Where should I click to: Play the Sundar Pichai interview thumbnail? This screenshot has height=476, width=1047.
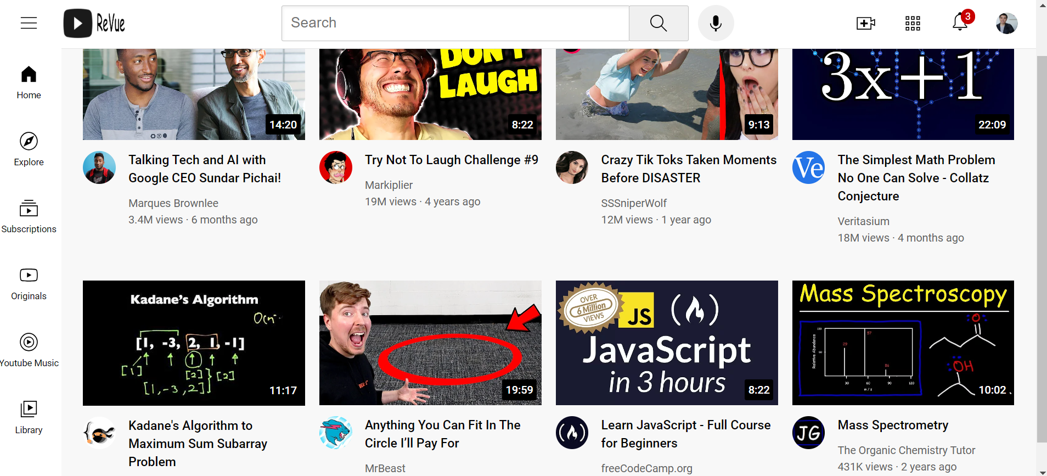point(194,94)
